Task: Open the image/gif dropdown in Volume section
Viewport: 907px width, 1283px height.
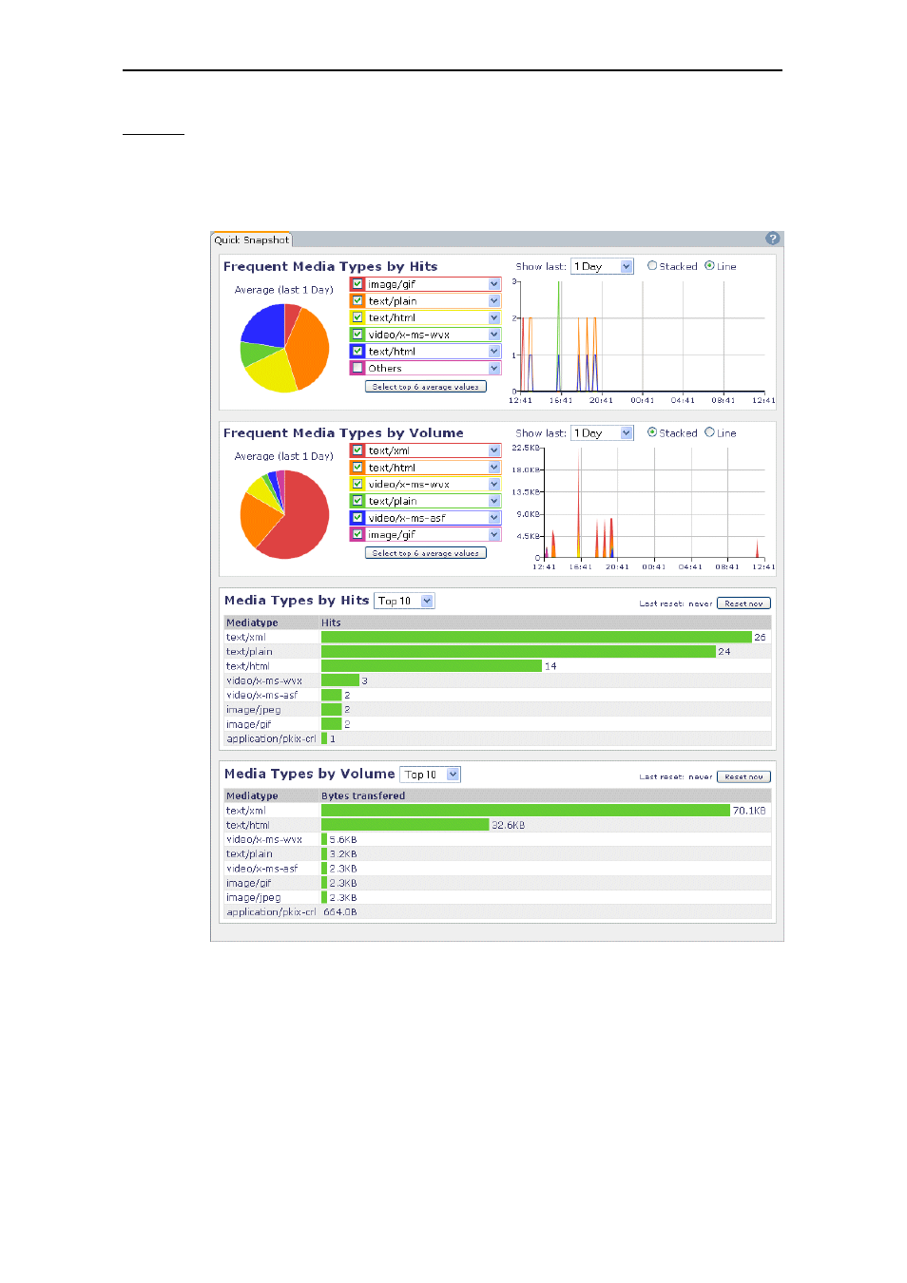Action: pyautogui.click(x=494, y=534)
